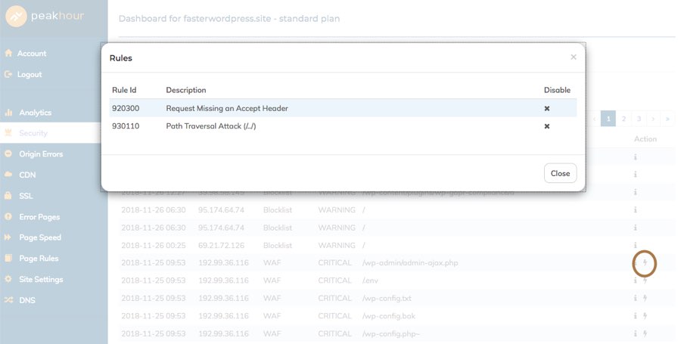Show info for the wp-gdpr-compliance plugin event
Image resolution: width=681 pixels, height=344 pixels.
[635, 192]
